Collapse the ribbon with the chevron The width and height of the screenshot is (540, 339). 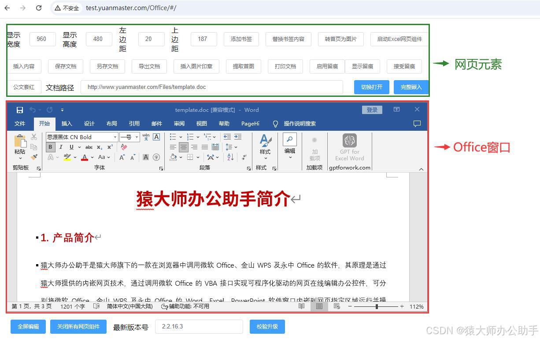pos(421,169)
